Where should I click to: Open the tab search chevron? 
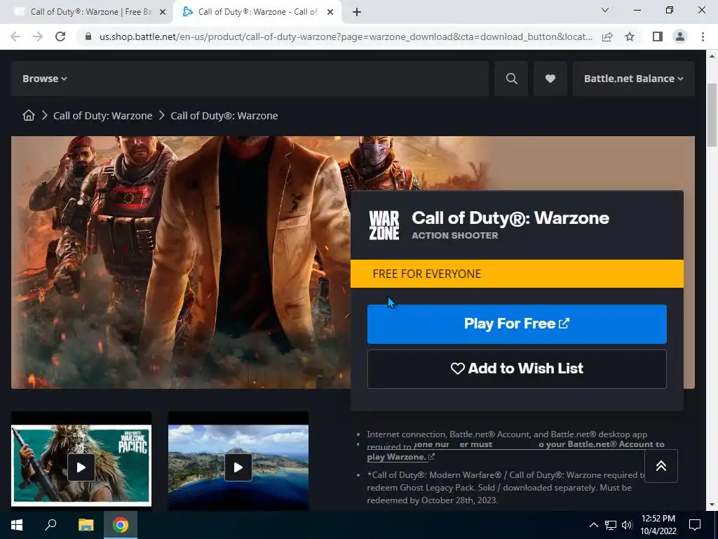605,10
